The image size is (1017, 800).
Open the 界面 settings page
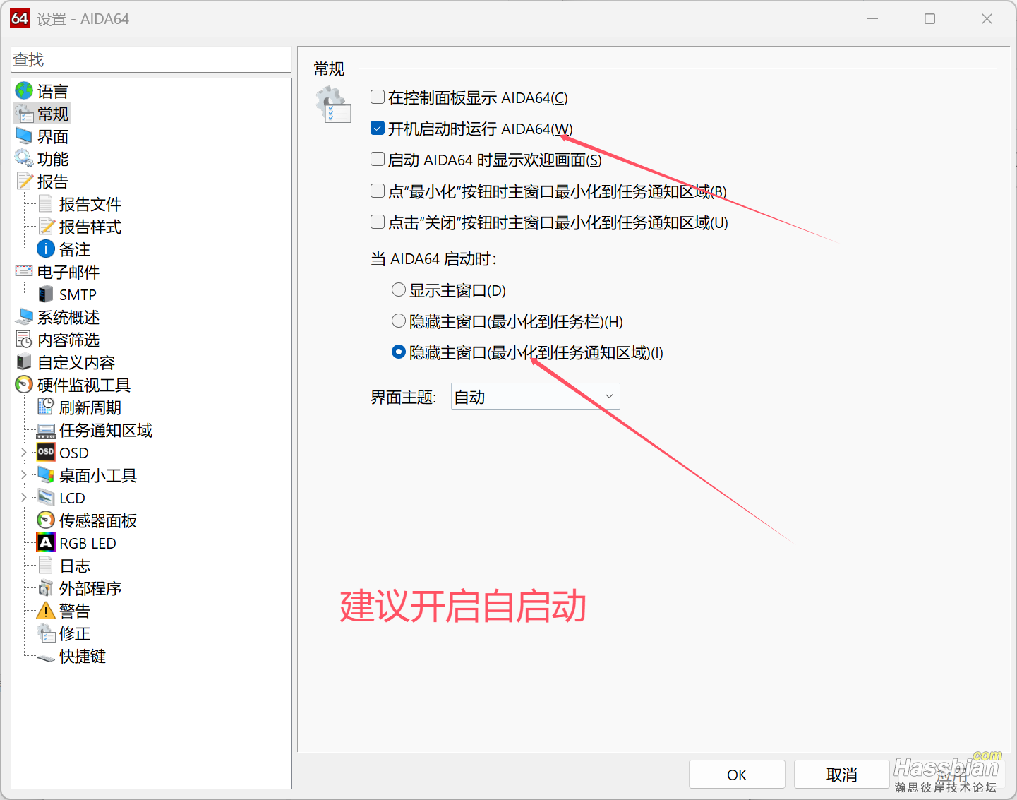53,136
